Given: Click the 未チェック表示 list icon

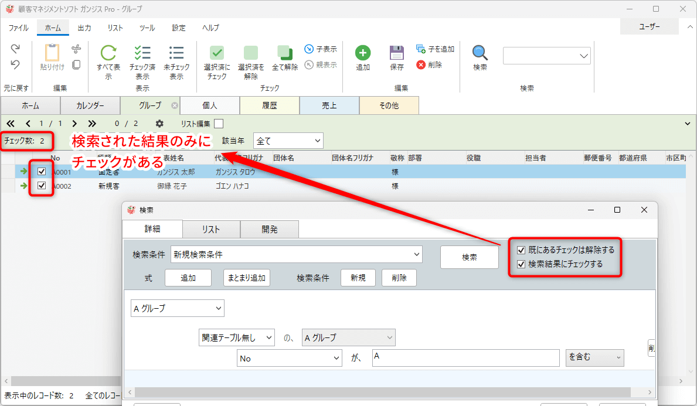Looking at the screenshot, I should (x=176, y=53).
